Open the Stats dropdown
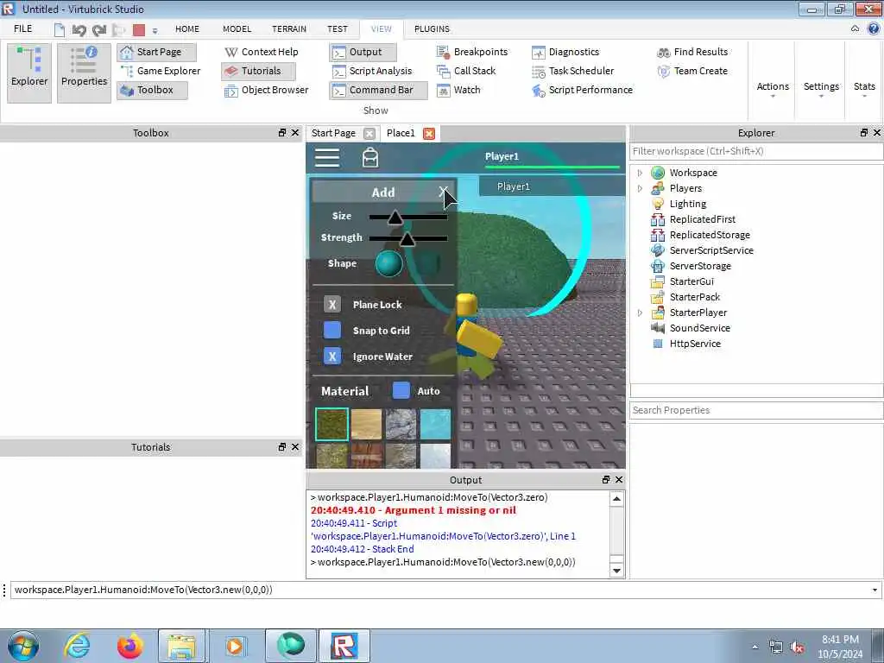 pyautogui.click(x=864, y=89)
